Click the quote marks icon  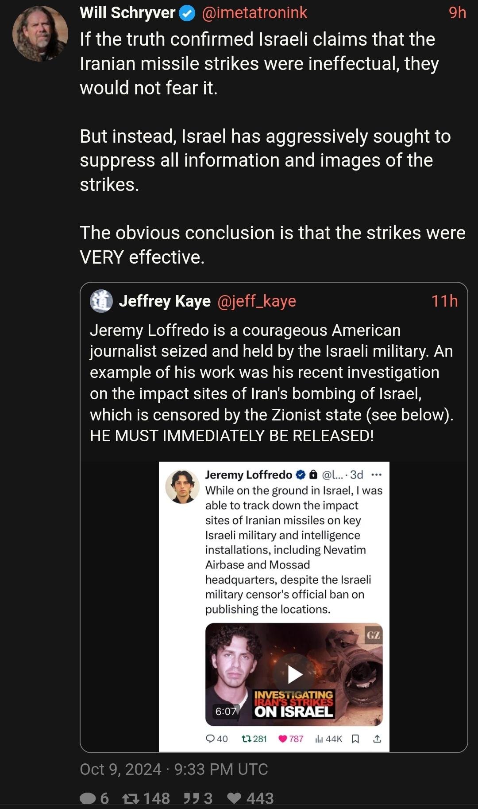[191, 798]
